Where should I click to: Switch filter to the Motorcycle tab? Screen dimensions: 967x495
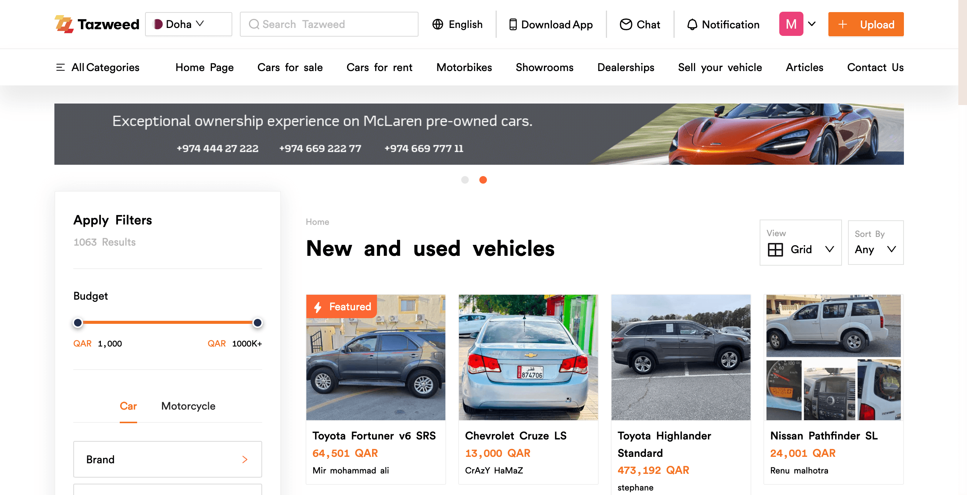[x=188, y=406]
